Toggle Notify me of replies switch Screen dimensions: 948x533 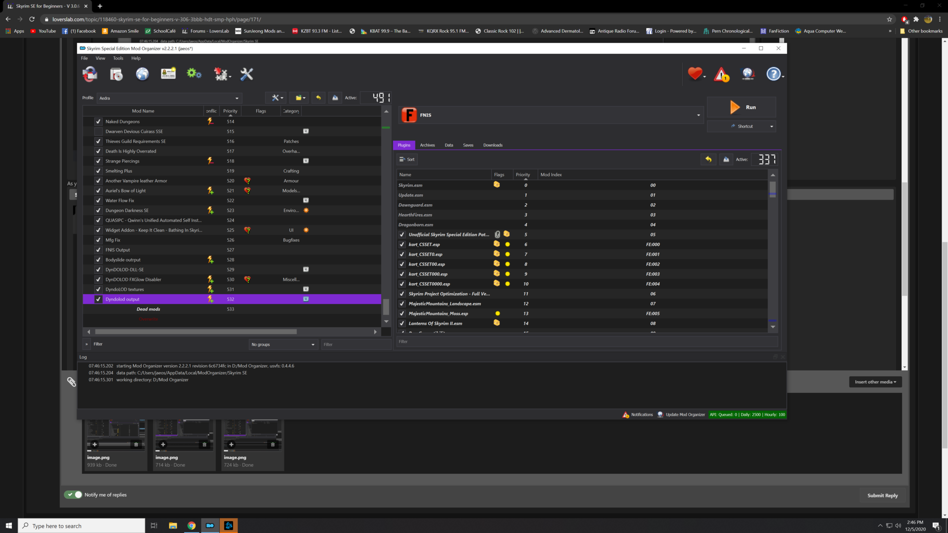(73, 495)
